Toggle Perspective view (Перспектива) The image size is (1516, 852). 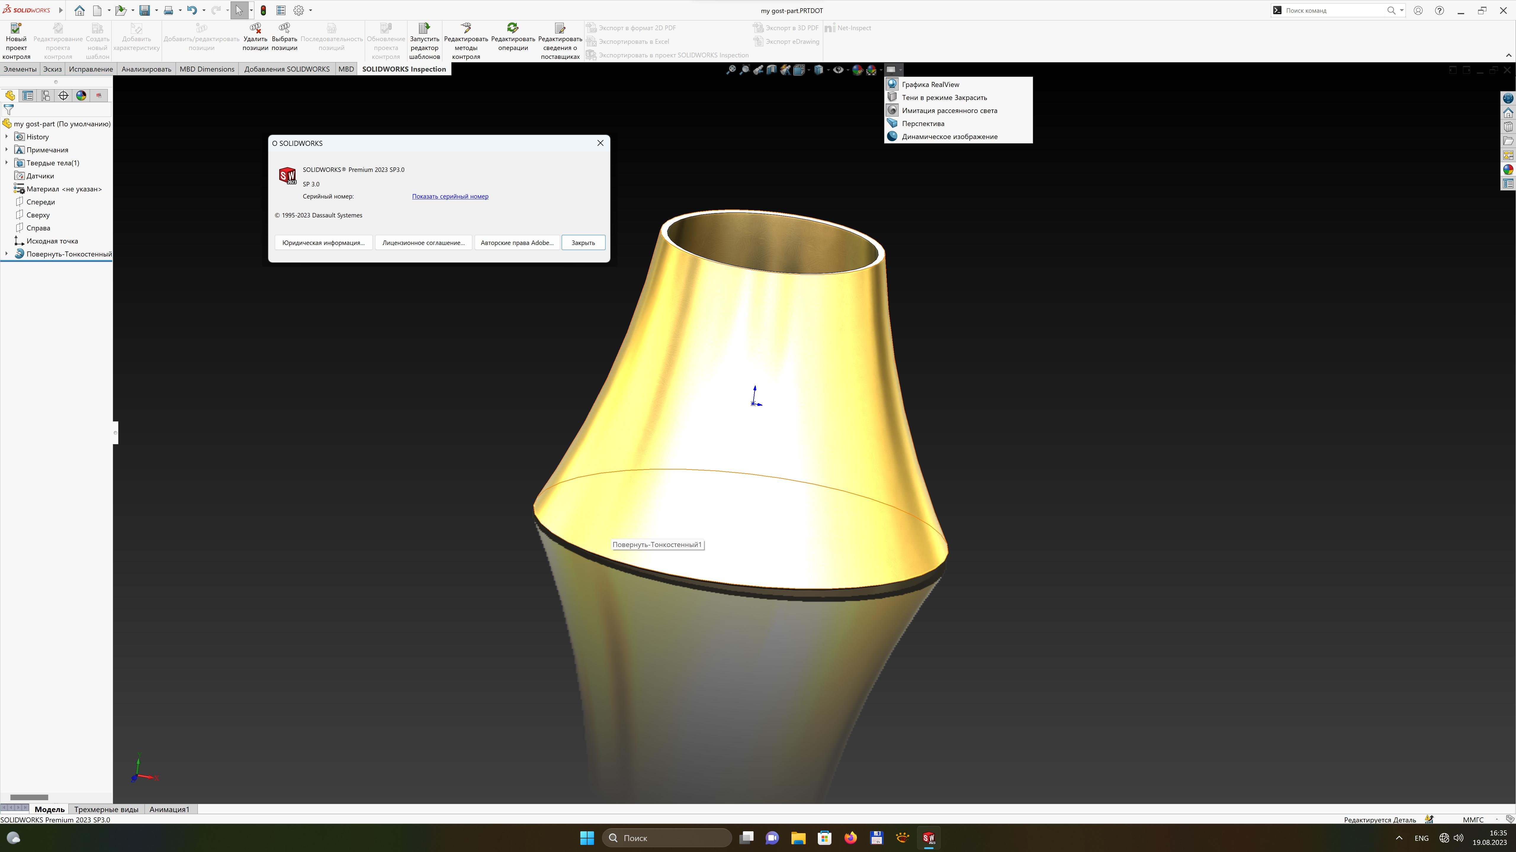coord(958,123)
